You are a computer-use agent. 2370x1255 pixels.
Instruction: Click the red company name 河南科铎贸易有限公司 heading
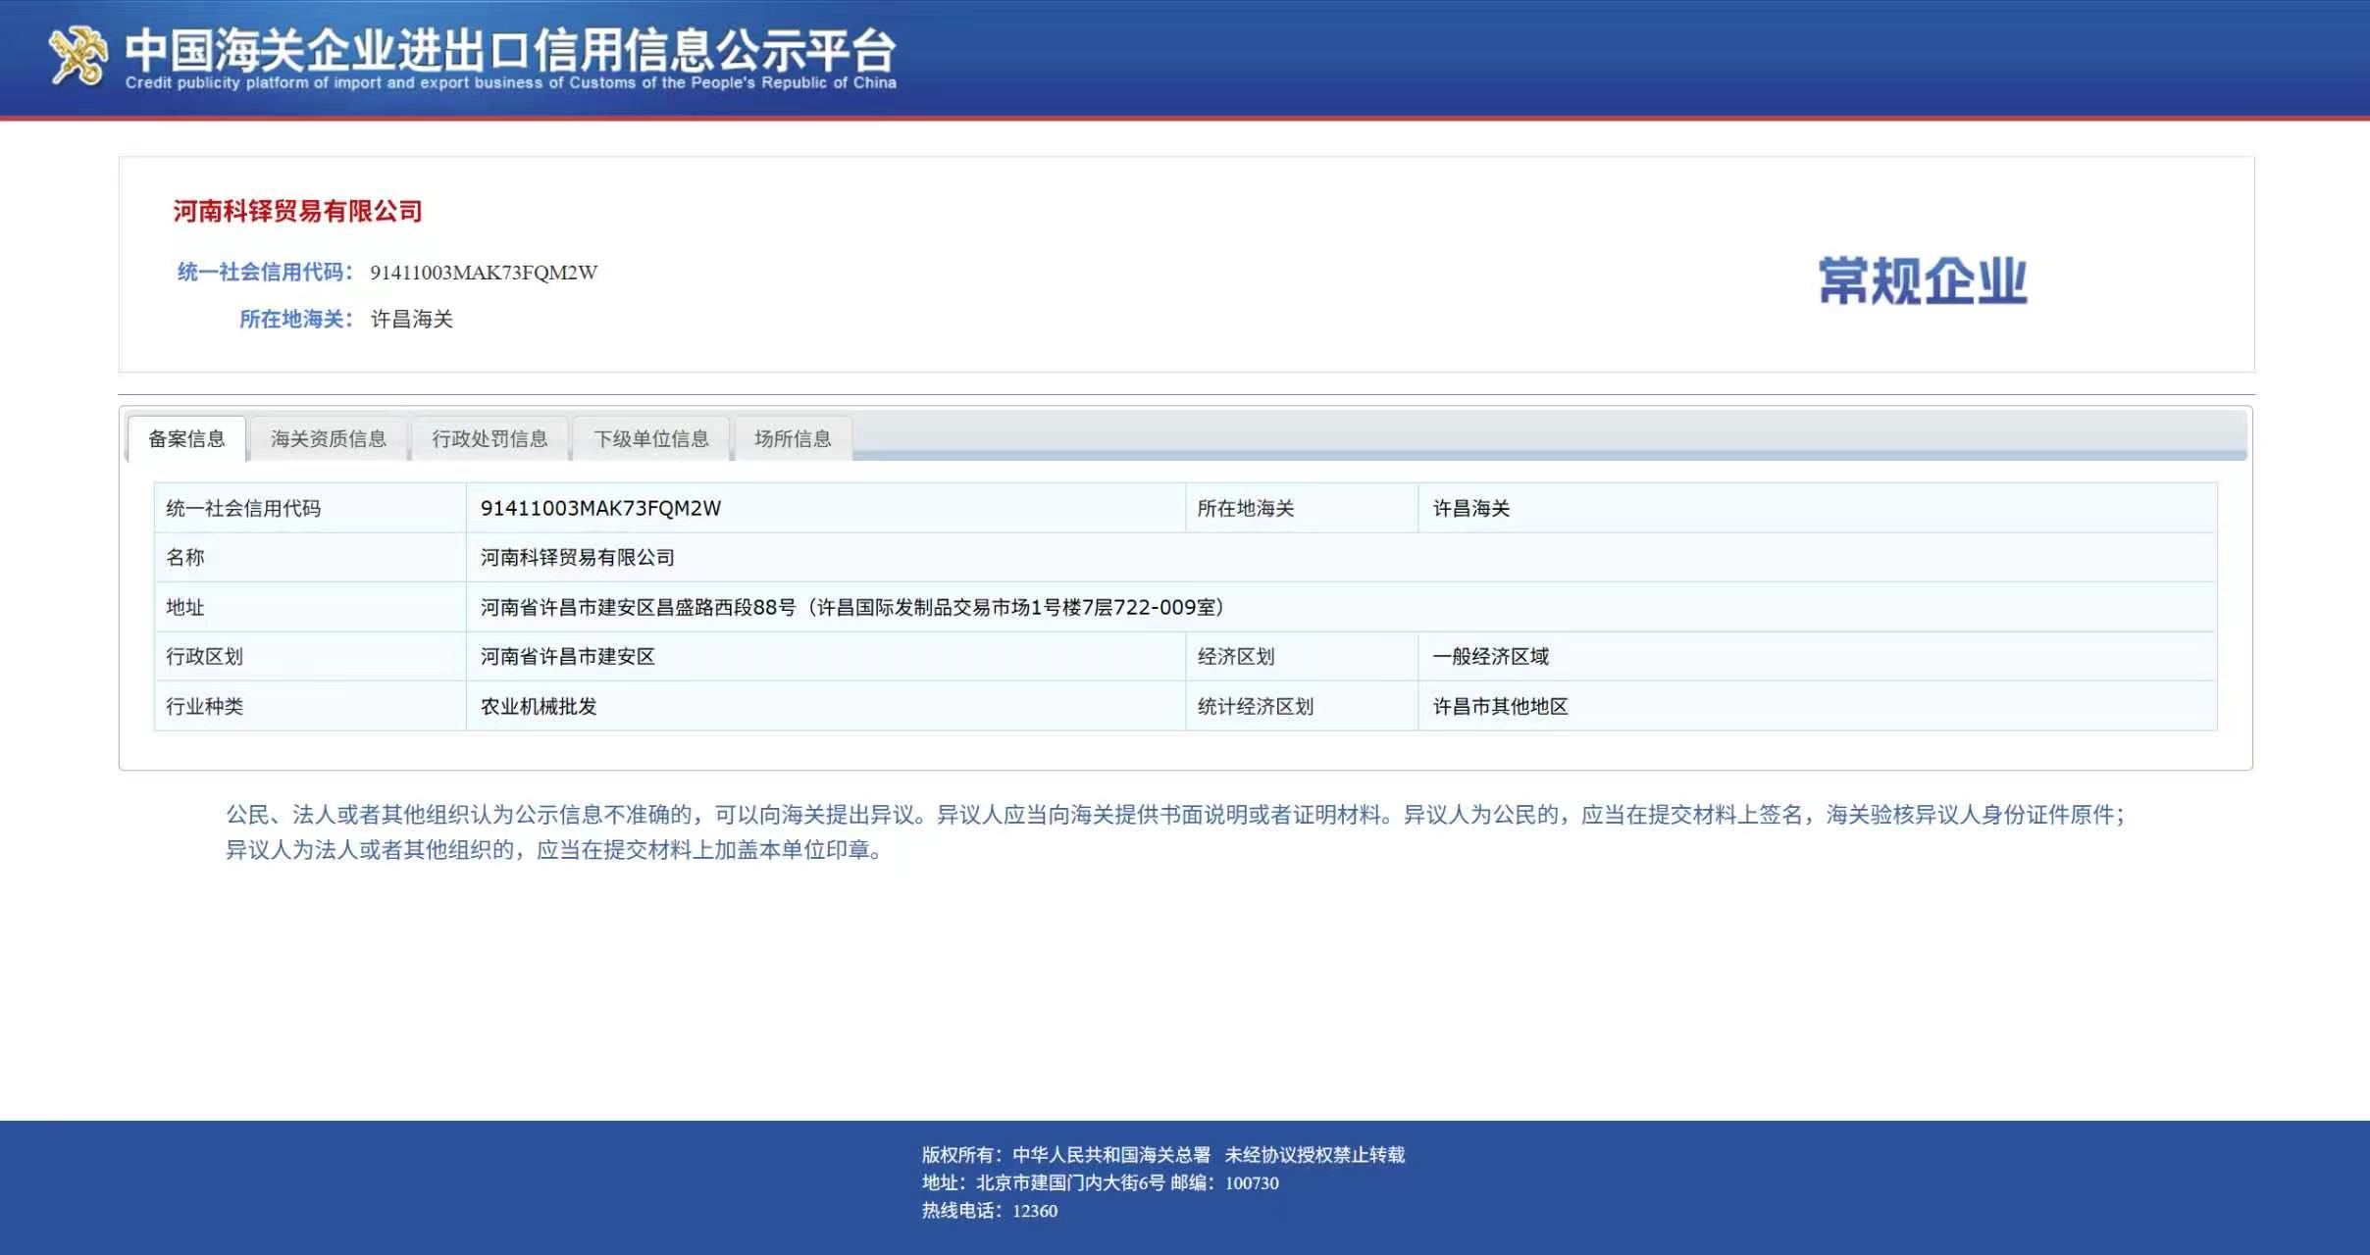pos(297,211)
